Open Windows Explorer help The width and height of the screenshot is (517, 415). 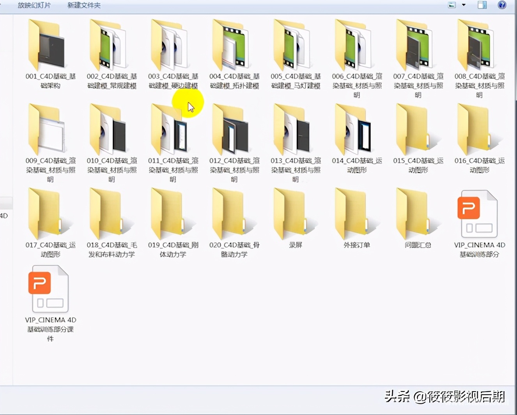(x=502, y=5)
